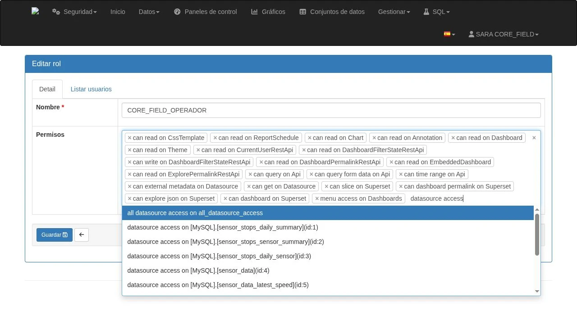
Task: Click the broken logo image in navbar
Action: pos(35,12)
